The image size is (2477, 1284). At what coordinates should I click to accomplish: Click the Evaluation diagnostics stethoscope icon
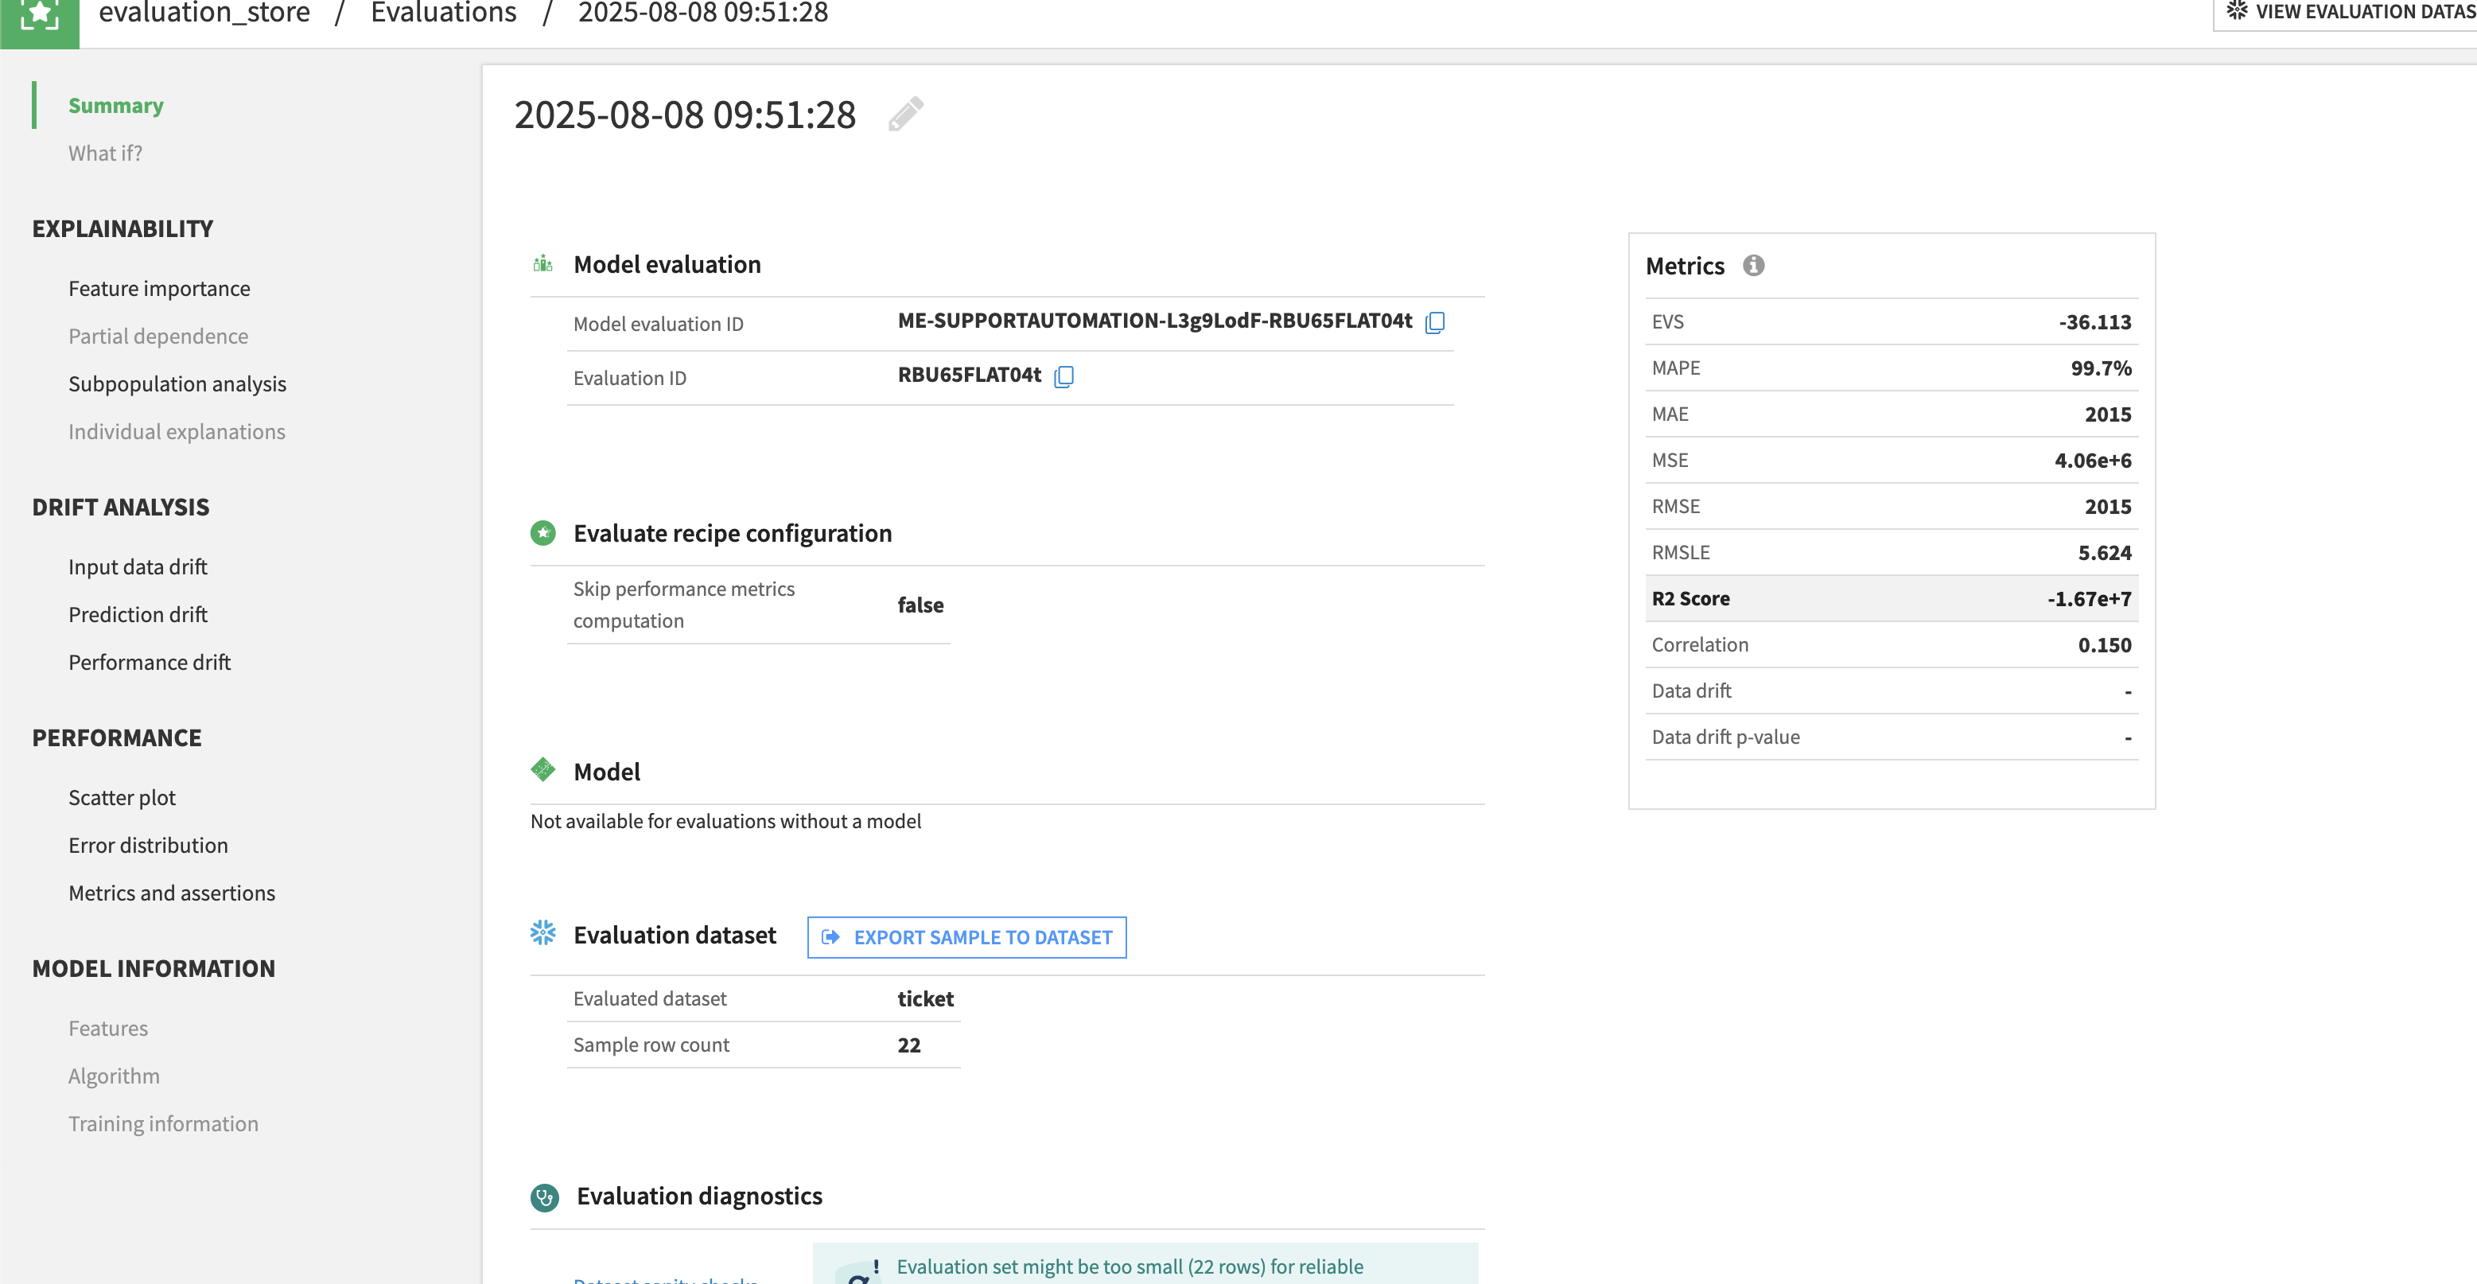click(544, 1197)
